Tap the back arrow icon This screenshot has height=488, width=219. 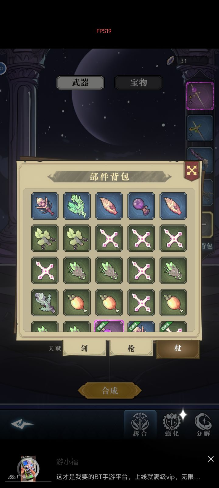click(23, 424)
